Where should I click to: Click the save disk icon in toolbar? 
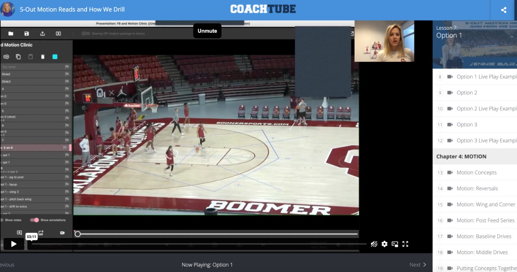27,34
